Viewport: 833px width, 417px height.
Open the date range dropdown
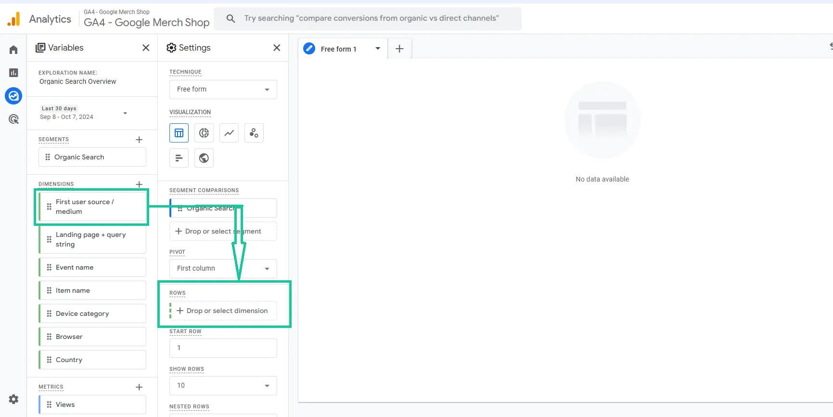125,113
